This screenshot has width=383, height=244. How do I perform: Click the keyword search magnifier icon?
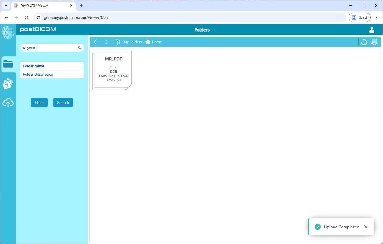coord(80,48)
